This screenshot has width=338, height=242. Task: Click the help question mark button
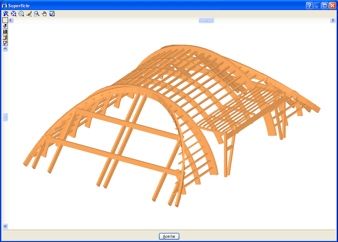[x=309, y=5]
